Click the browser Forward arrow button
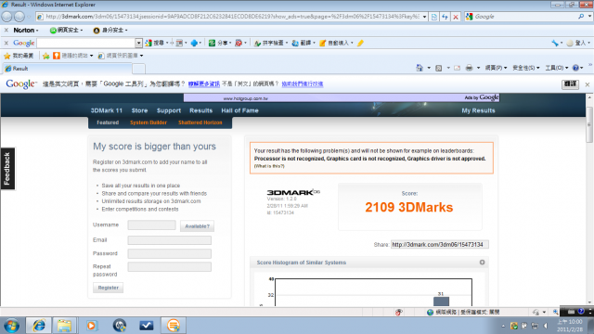The image size is (594, 334). (19, 17)
